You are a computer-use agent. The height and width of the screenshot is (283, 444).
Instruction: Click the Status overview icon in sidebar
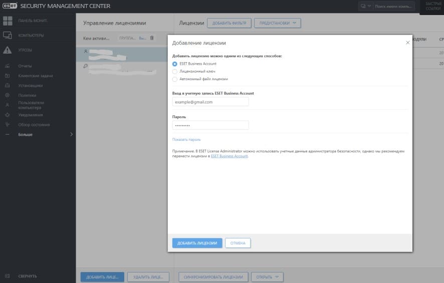tap(8, 125)
